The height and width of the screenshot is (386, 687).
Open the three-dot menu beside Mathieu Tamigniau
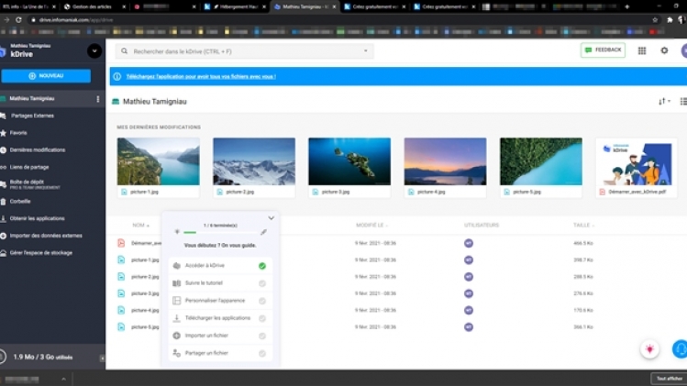97,98
